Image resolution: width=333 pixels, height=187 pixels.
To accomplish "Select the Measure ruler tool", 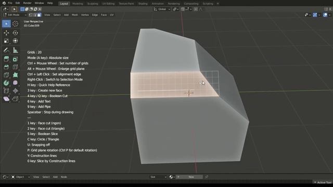I will (x=15, y=50).
